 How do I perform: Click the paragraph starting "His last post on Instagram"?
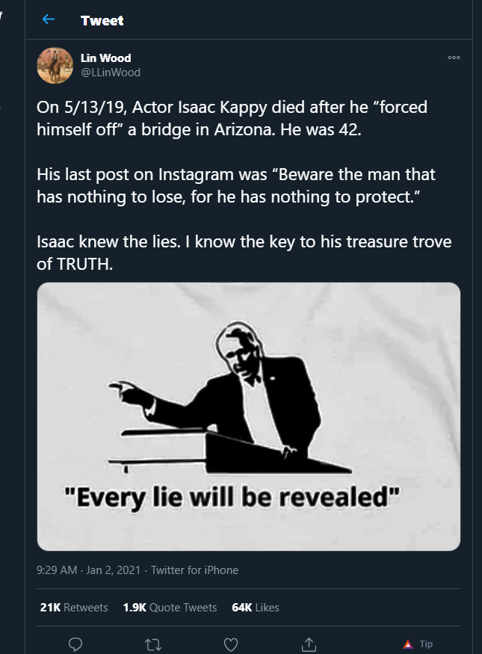click(235, 185)
